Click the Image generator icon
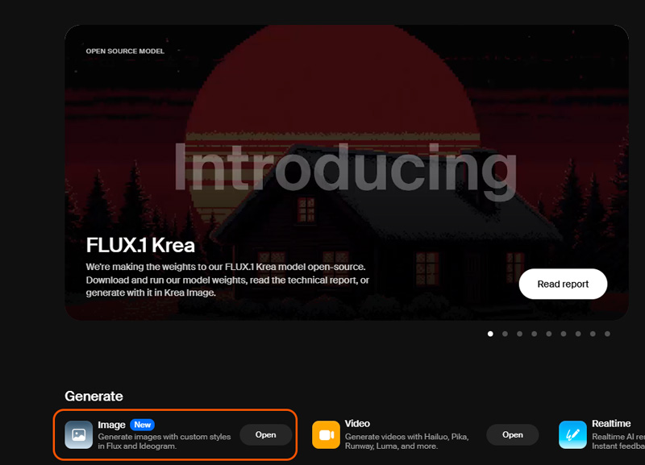The width and height of the screenshot is (645, 465). [78, 434]
